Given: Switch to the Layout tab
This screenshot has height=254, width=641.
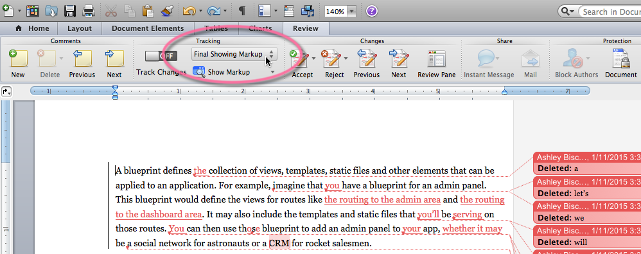Looking at the screenshot, I should pos(79,28).
